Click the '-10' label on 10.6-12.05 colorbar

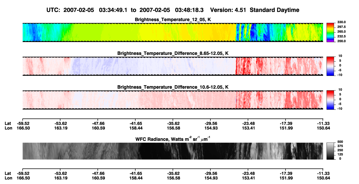(x=340, y=109)
